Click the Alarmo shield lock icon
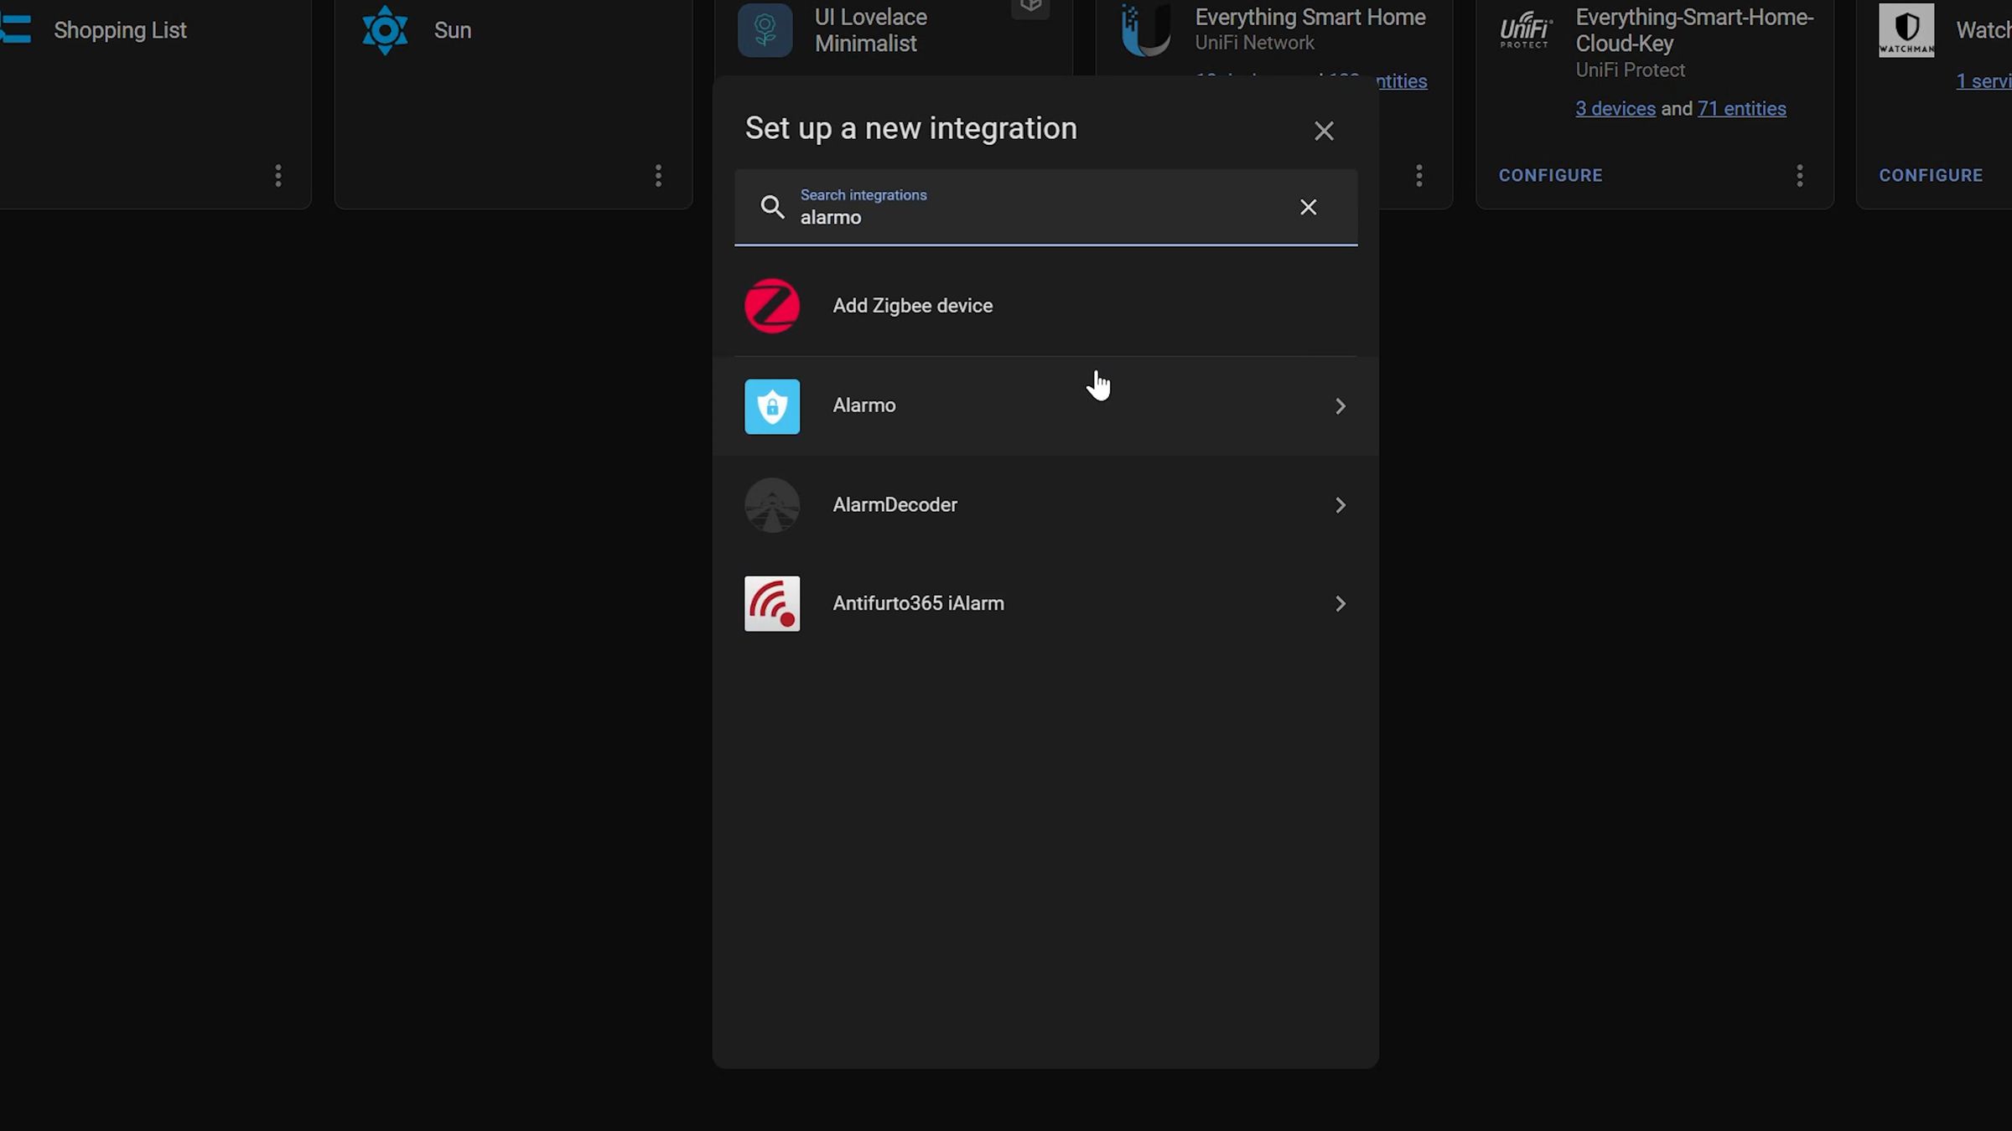 (x=772, y=406)
